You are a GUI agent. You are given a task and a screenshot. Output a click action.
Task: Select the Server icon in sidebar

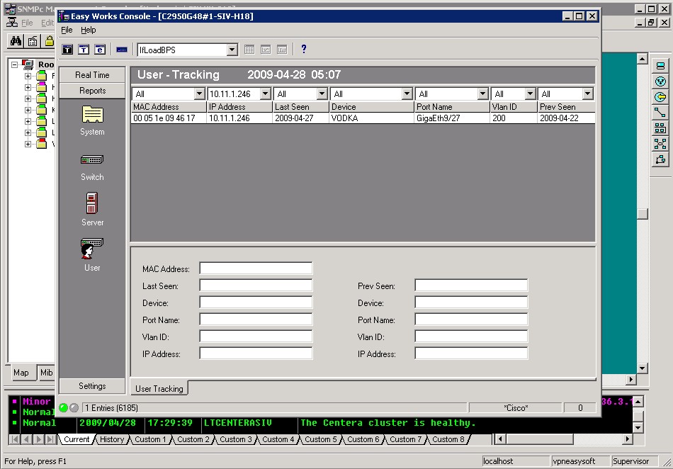point(92,203)
